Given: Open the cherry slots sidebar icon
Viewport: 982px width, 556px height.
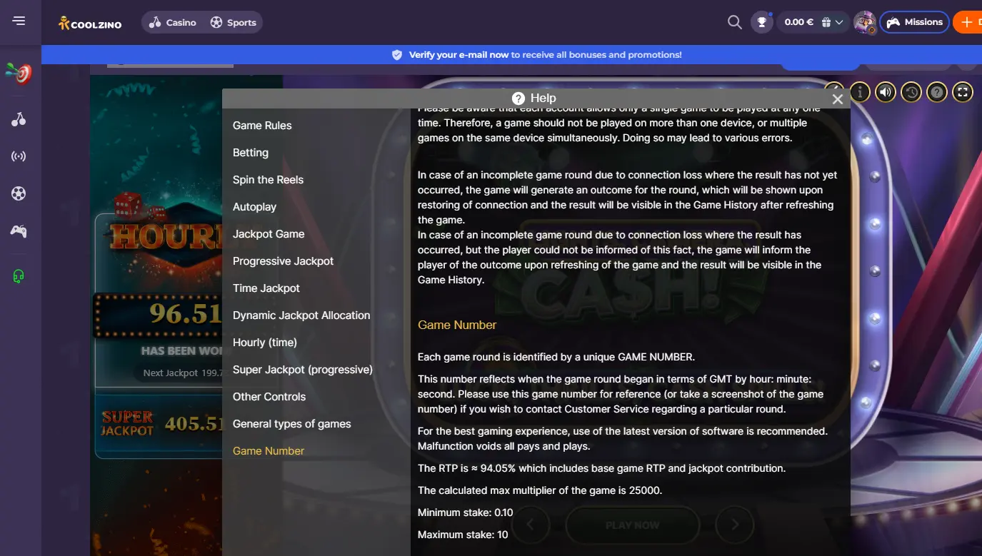Looking at the screenshot, I should tap(19, 119).
